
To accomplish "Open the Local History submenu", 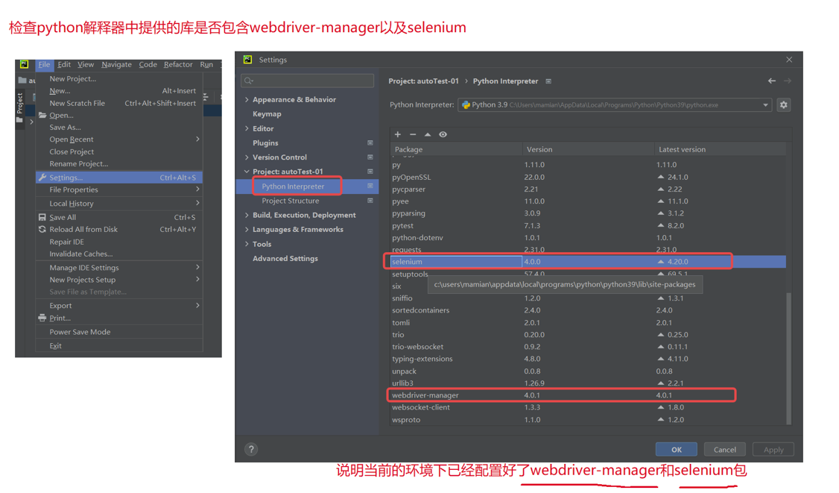I will click(x=118, y=204).
